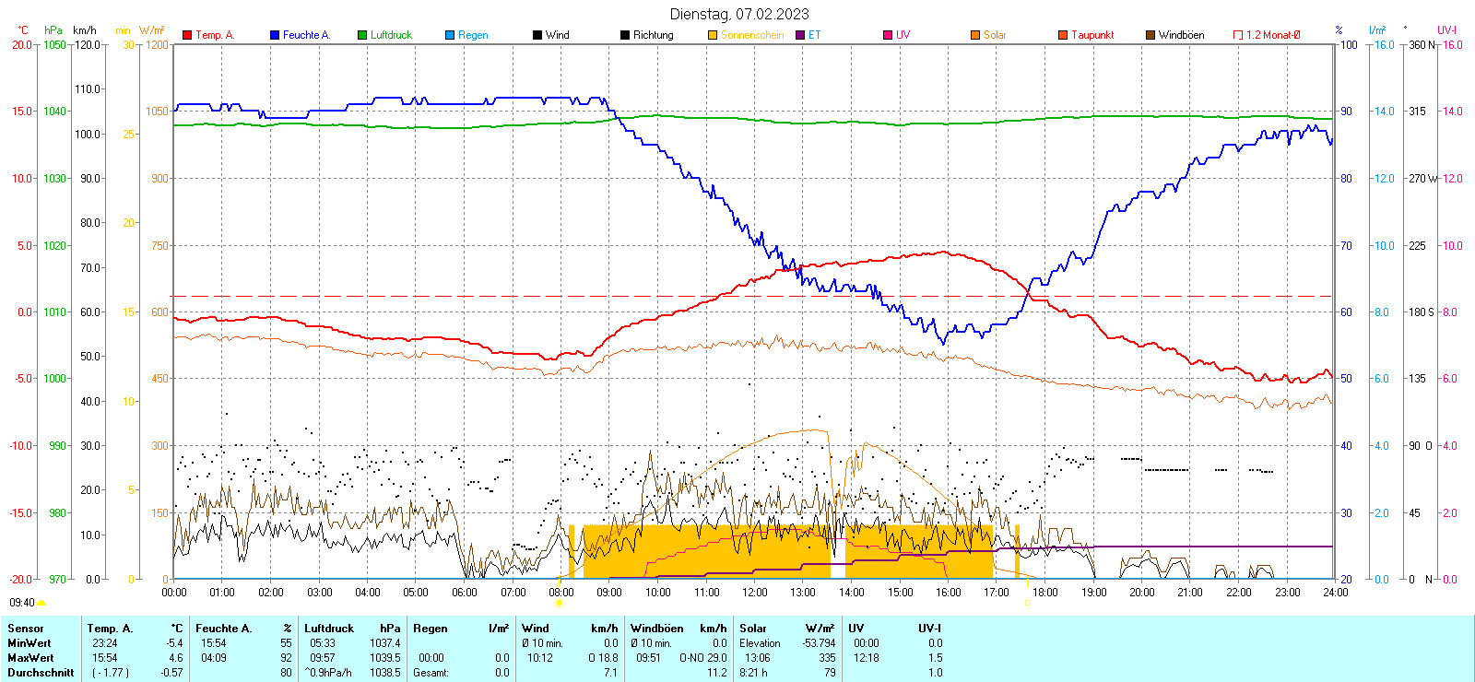Click the red Temp. A. legend square
The height and width of the screenshot is (682, 1475).
coord(187,35)
